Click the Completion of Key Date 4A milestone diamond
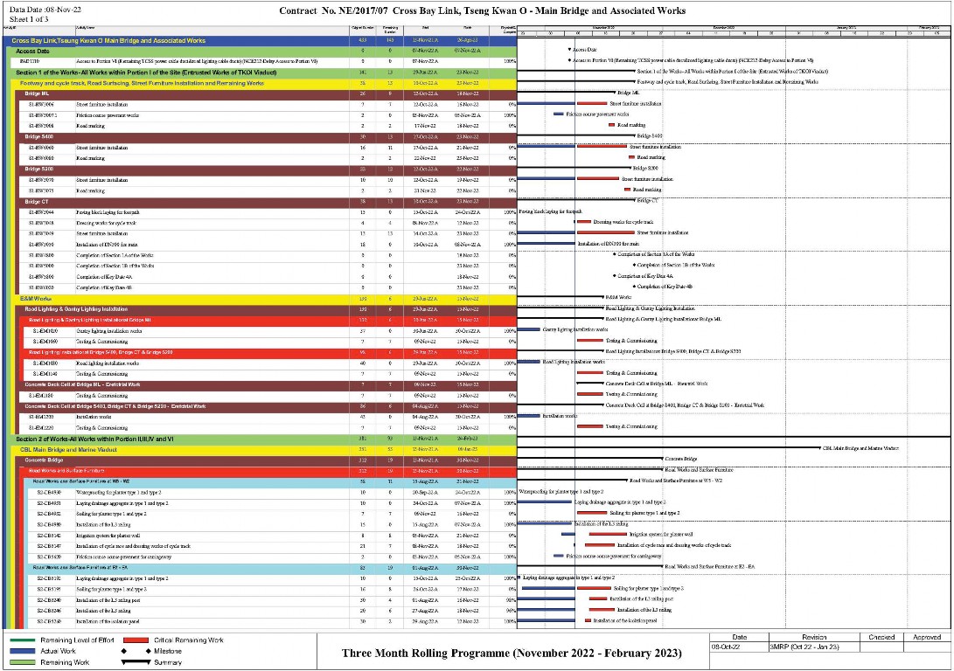This screenshot has height=671, width=954. (615, 276)
